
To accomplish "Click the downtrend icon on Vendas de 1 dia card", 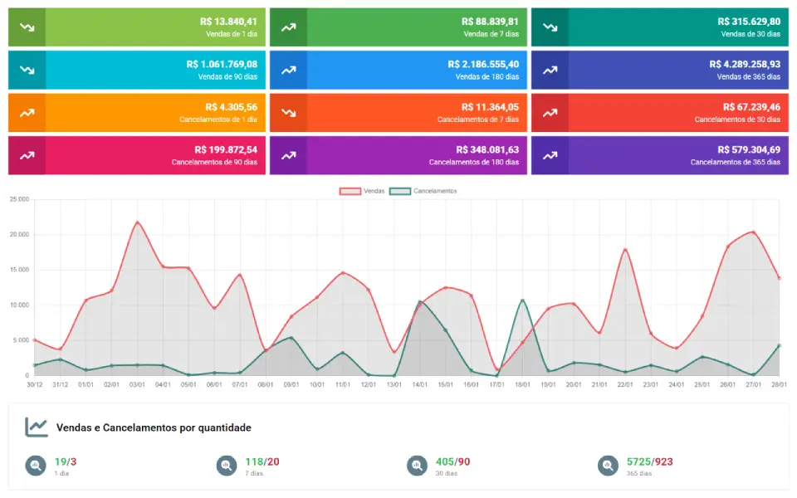I will click(27, 27).
